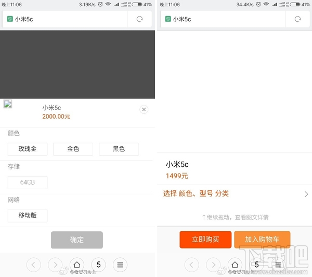Open 选择 颜色、型号 分类 selector row
The width and height of the screenshot is (312, 277).
click(x=235, y=193)
